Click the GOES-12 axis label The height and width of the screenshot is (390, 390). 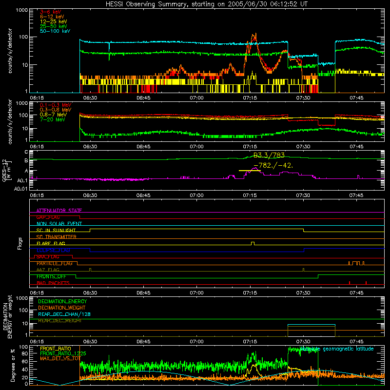(x=6, y=170)
